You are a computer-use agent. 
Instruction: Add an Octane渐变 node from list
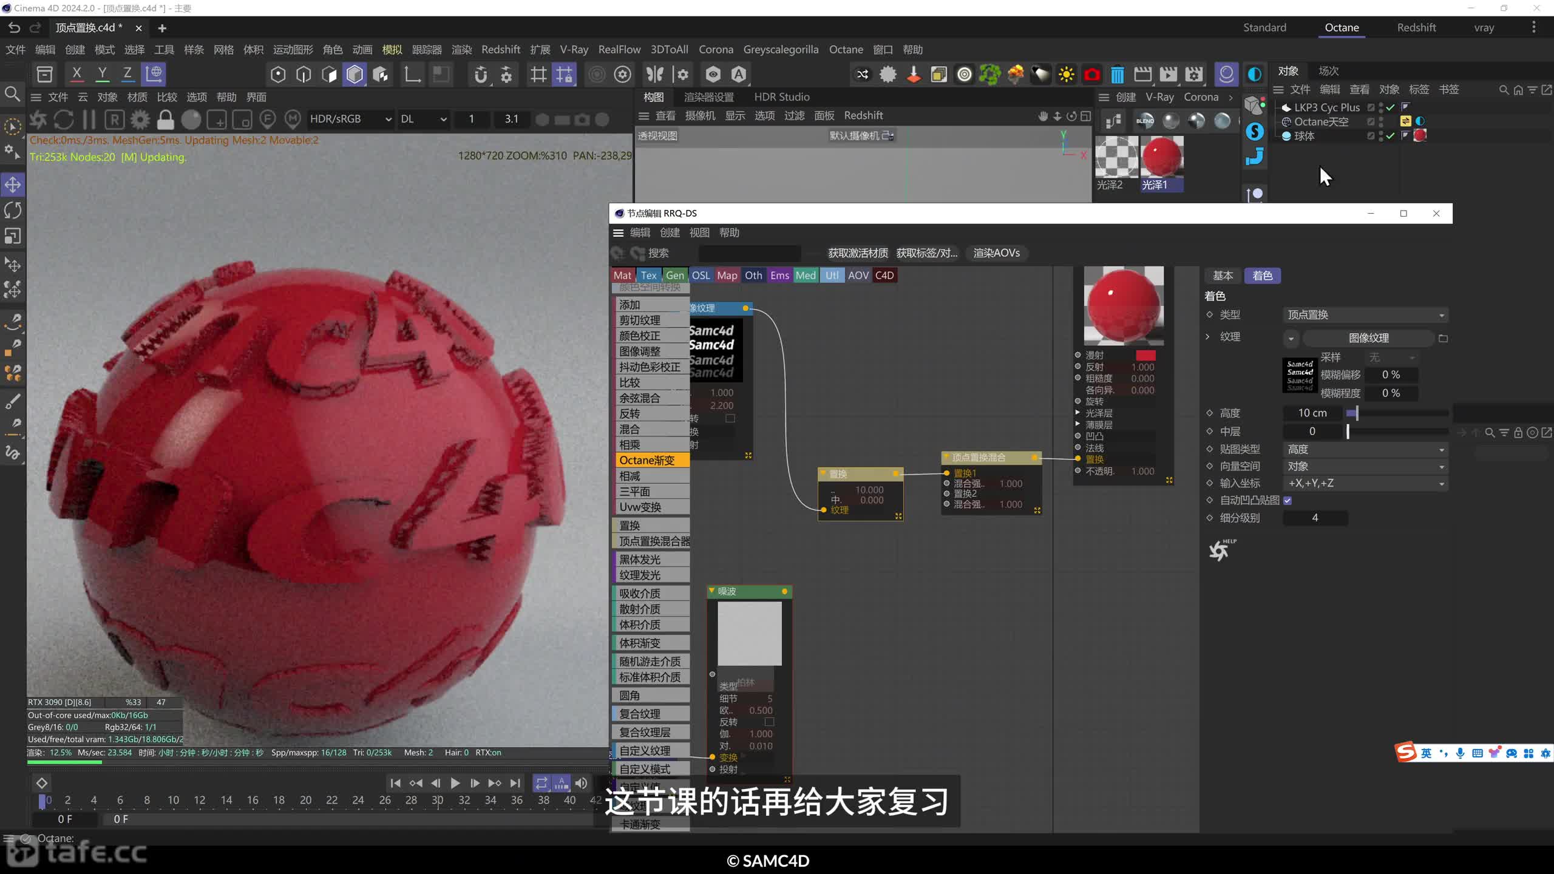652,460
